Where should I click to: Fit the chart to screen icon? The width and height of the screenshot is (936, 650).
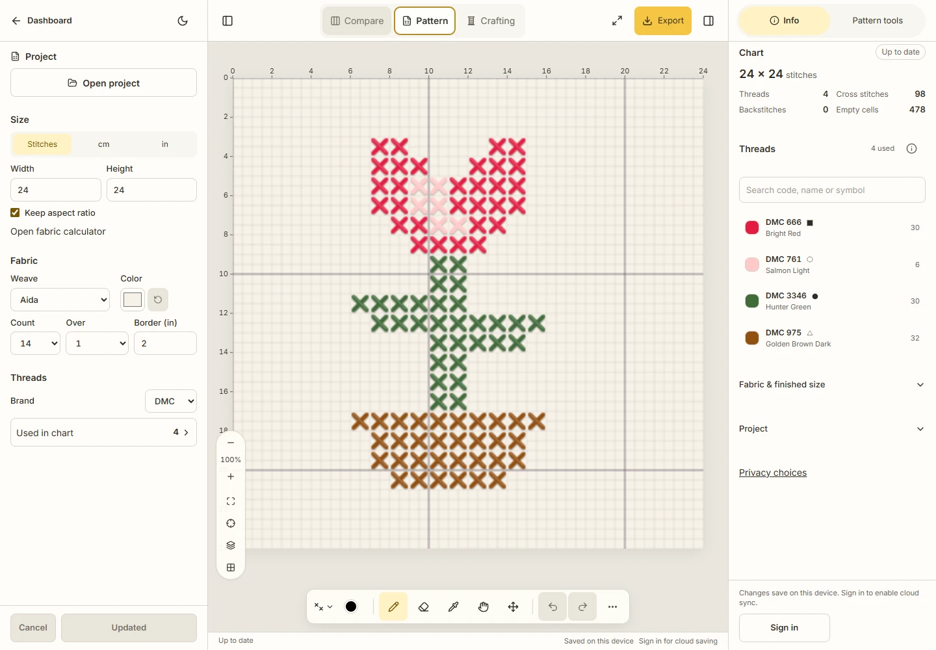click(x=231, y=501)
